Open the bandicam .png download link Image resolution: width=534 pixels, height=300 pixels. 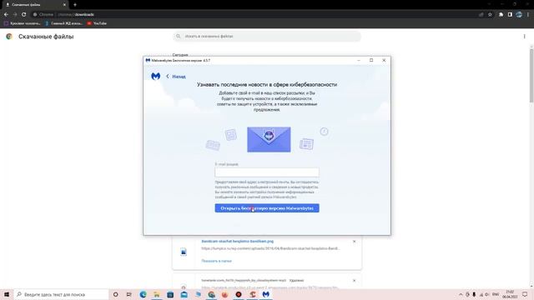237,241
